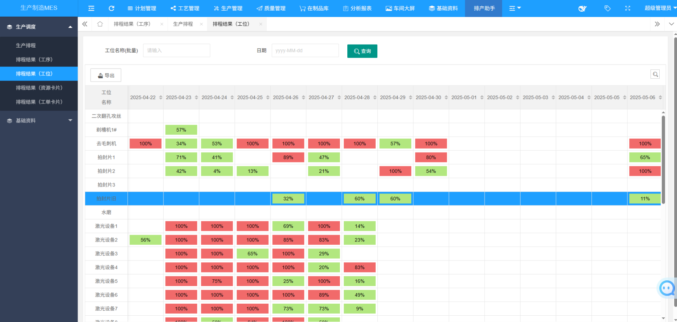Click the refresh page icon
677x322 pixels.
click(111, 8)
